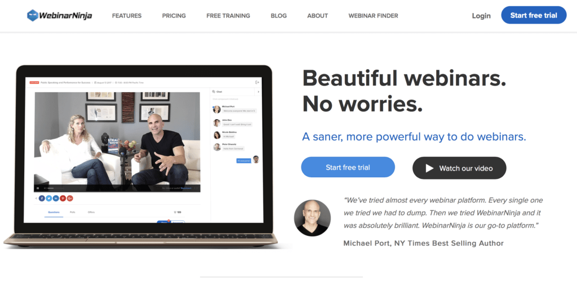The width and height of the screenshot is (577, 292).
Task: Click the Twitter share icon
Action: (x=49, y=199)
